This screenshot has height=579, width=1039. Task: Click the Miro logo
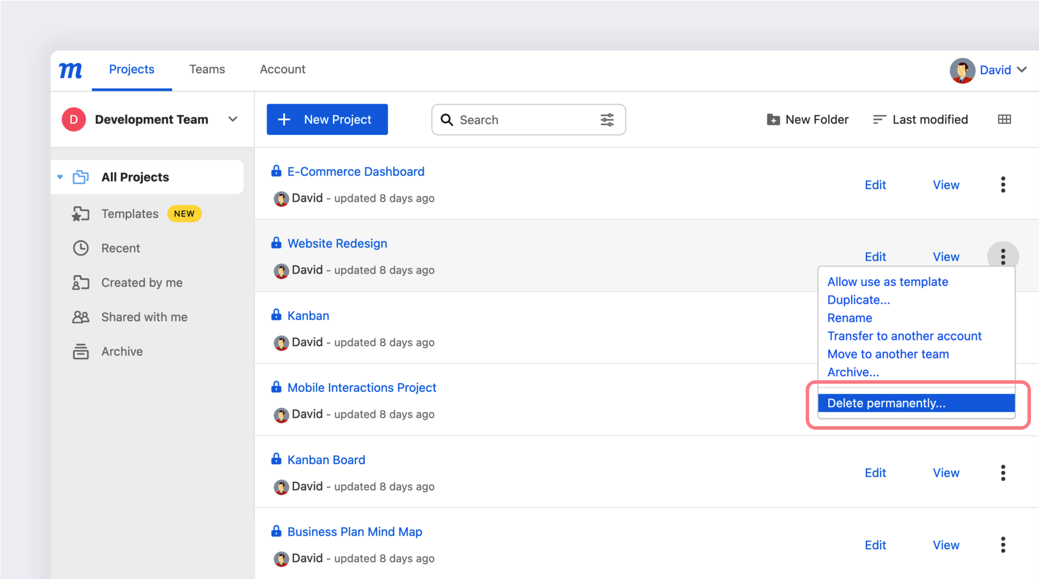(x=70, y=70)
